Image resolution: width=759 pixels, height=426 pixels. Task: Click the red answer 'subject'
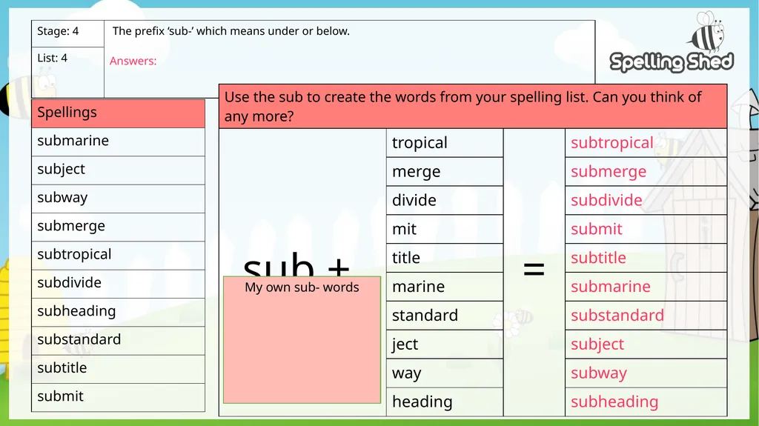tap(597, 345)
